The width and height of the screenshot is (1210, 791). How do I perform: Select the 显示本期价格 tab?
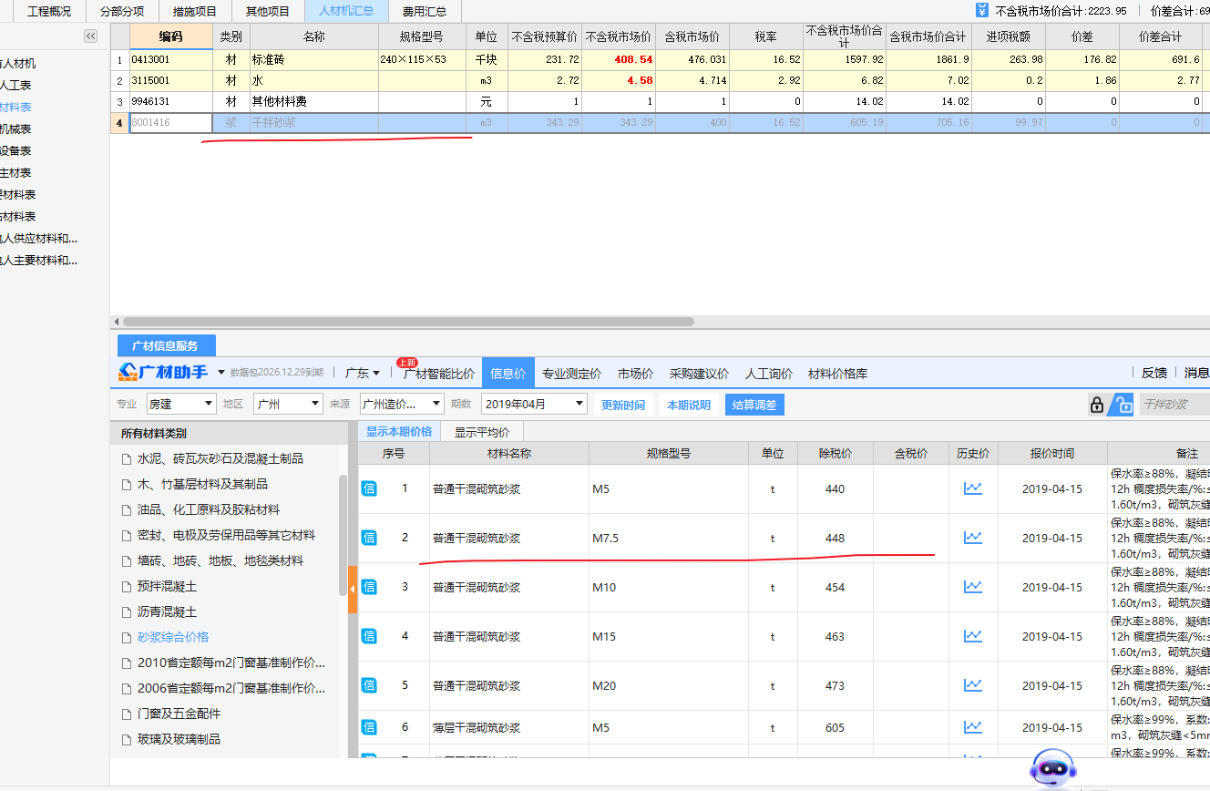click(x=399, y=432)
